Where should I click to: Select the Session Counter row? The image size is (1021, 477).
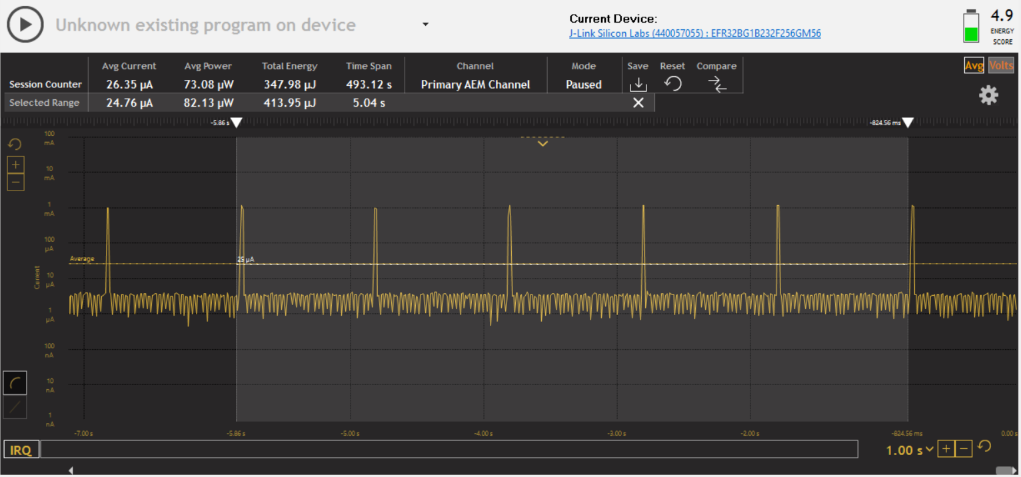44,85
